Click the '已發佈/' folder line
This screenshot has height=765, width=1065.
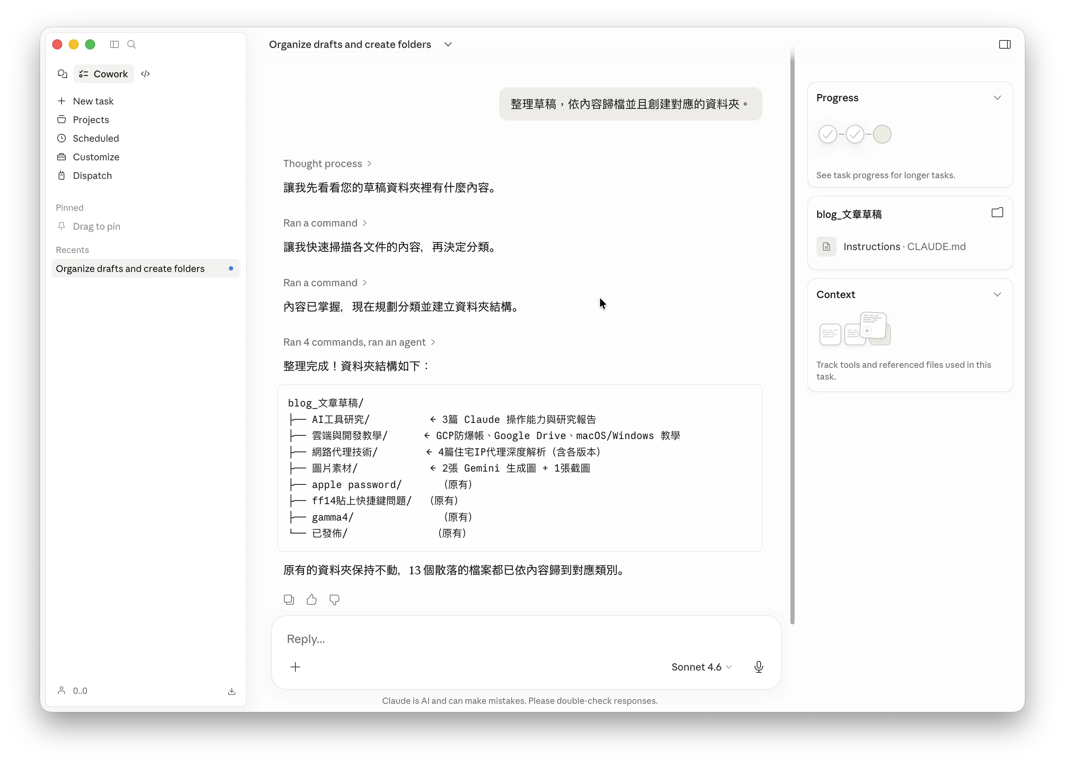(378, 533)
